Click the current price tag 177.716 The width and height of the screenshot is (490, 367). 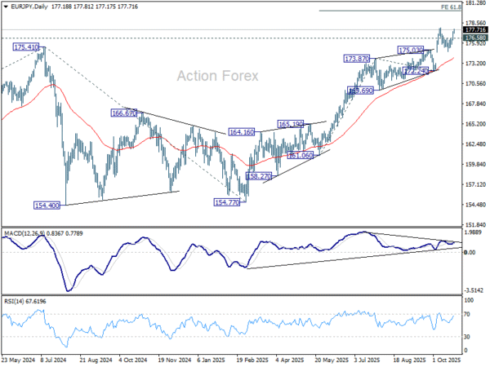474,29
